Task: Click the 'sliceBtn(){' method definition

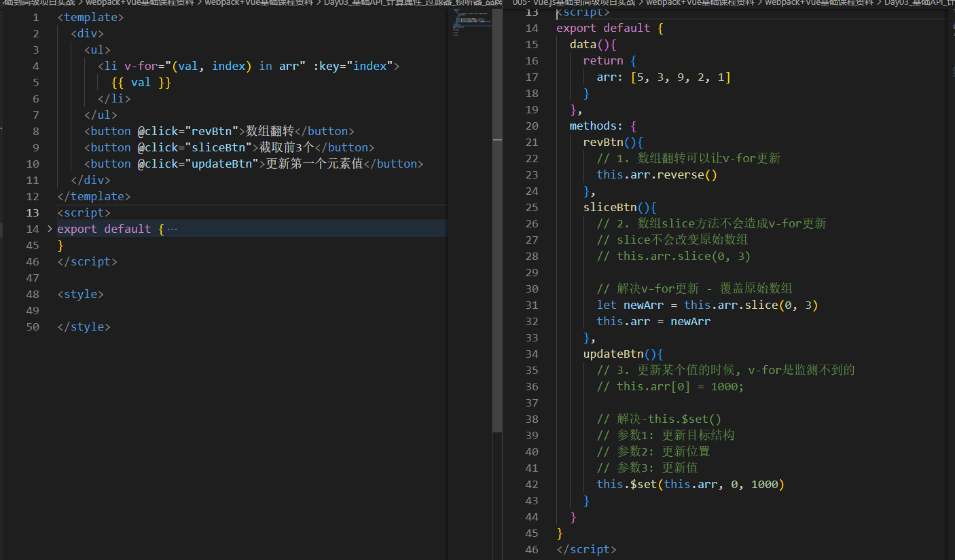Action: 619,207
